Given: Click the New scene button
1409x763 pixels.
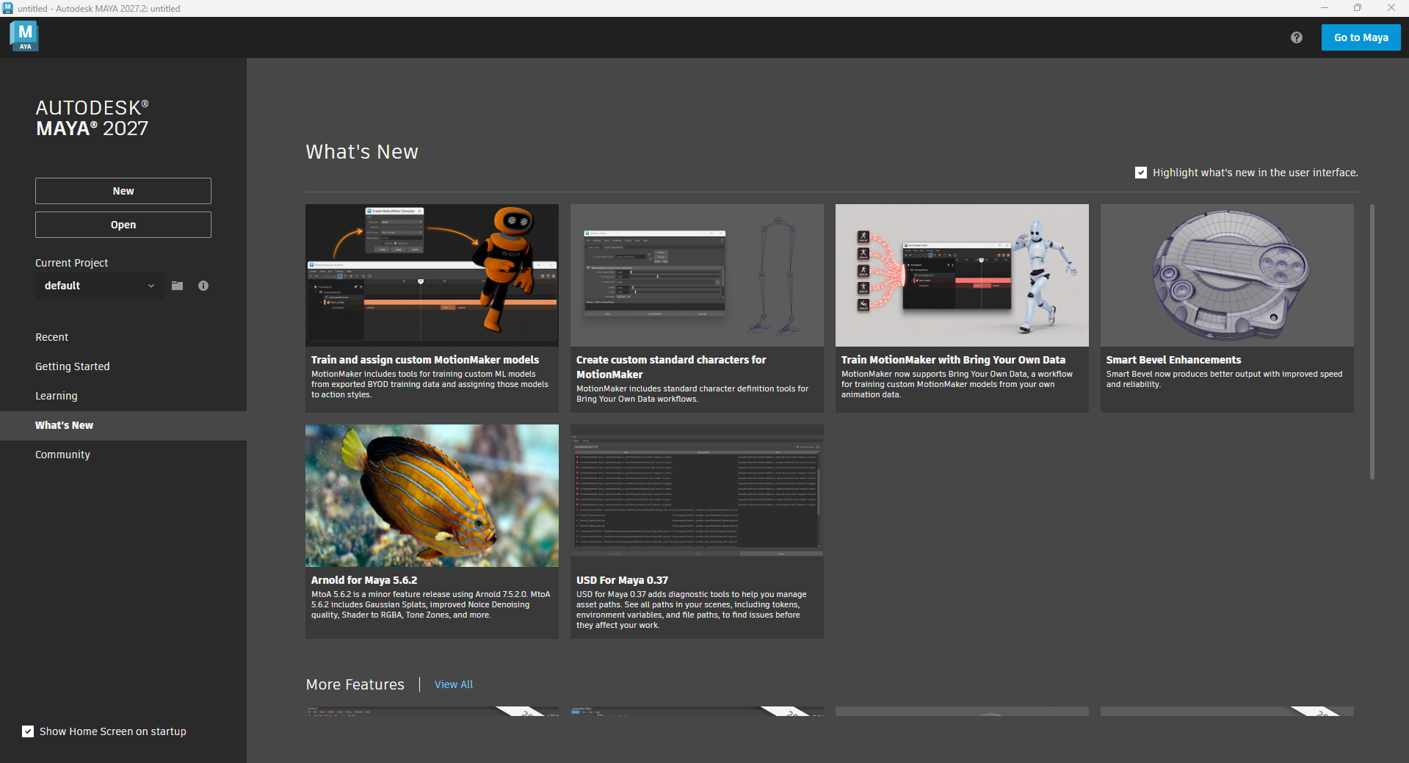Looking at the screenshot, I should (x=123, y=191).
